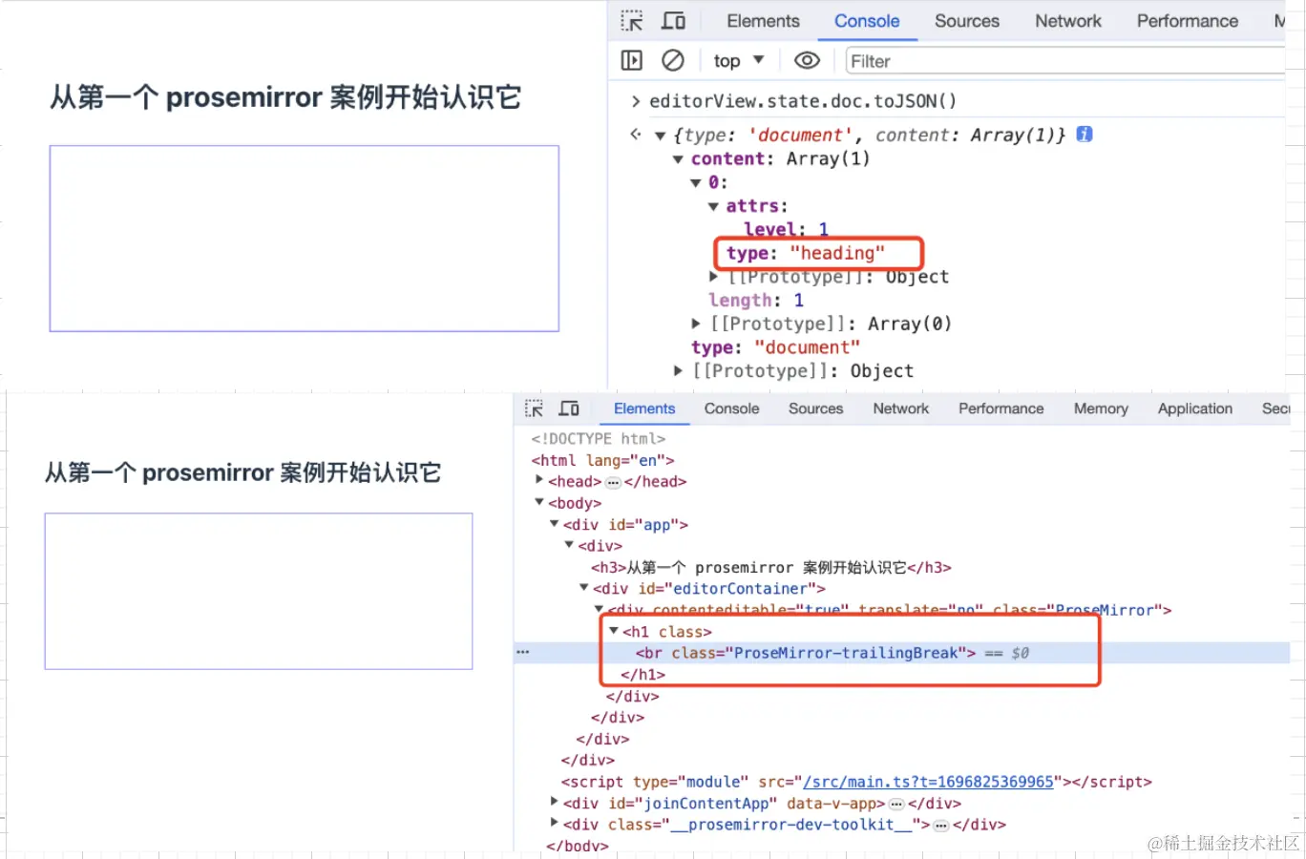Click the ellipsis gutter icon beside the h1 node
This screenshot has height=859, width=1306.
click(x=522, y=651)
